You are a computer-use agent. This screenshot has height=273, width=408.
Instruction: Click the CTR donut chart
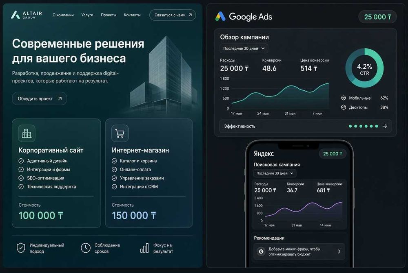(364, 68)
